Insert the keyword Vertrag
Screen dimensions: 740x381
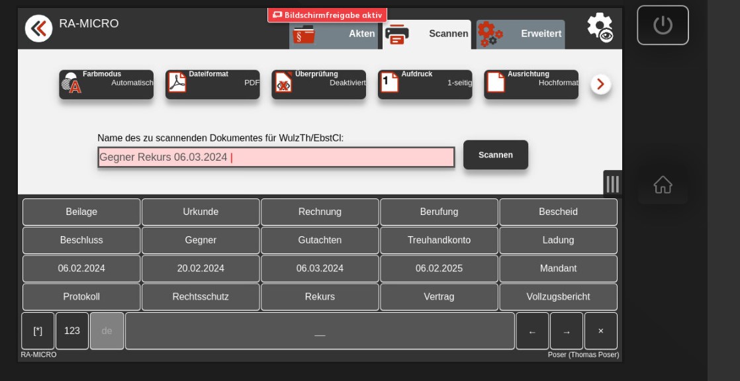439,296
